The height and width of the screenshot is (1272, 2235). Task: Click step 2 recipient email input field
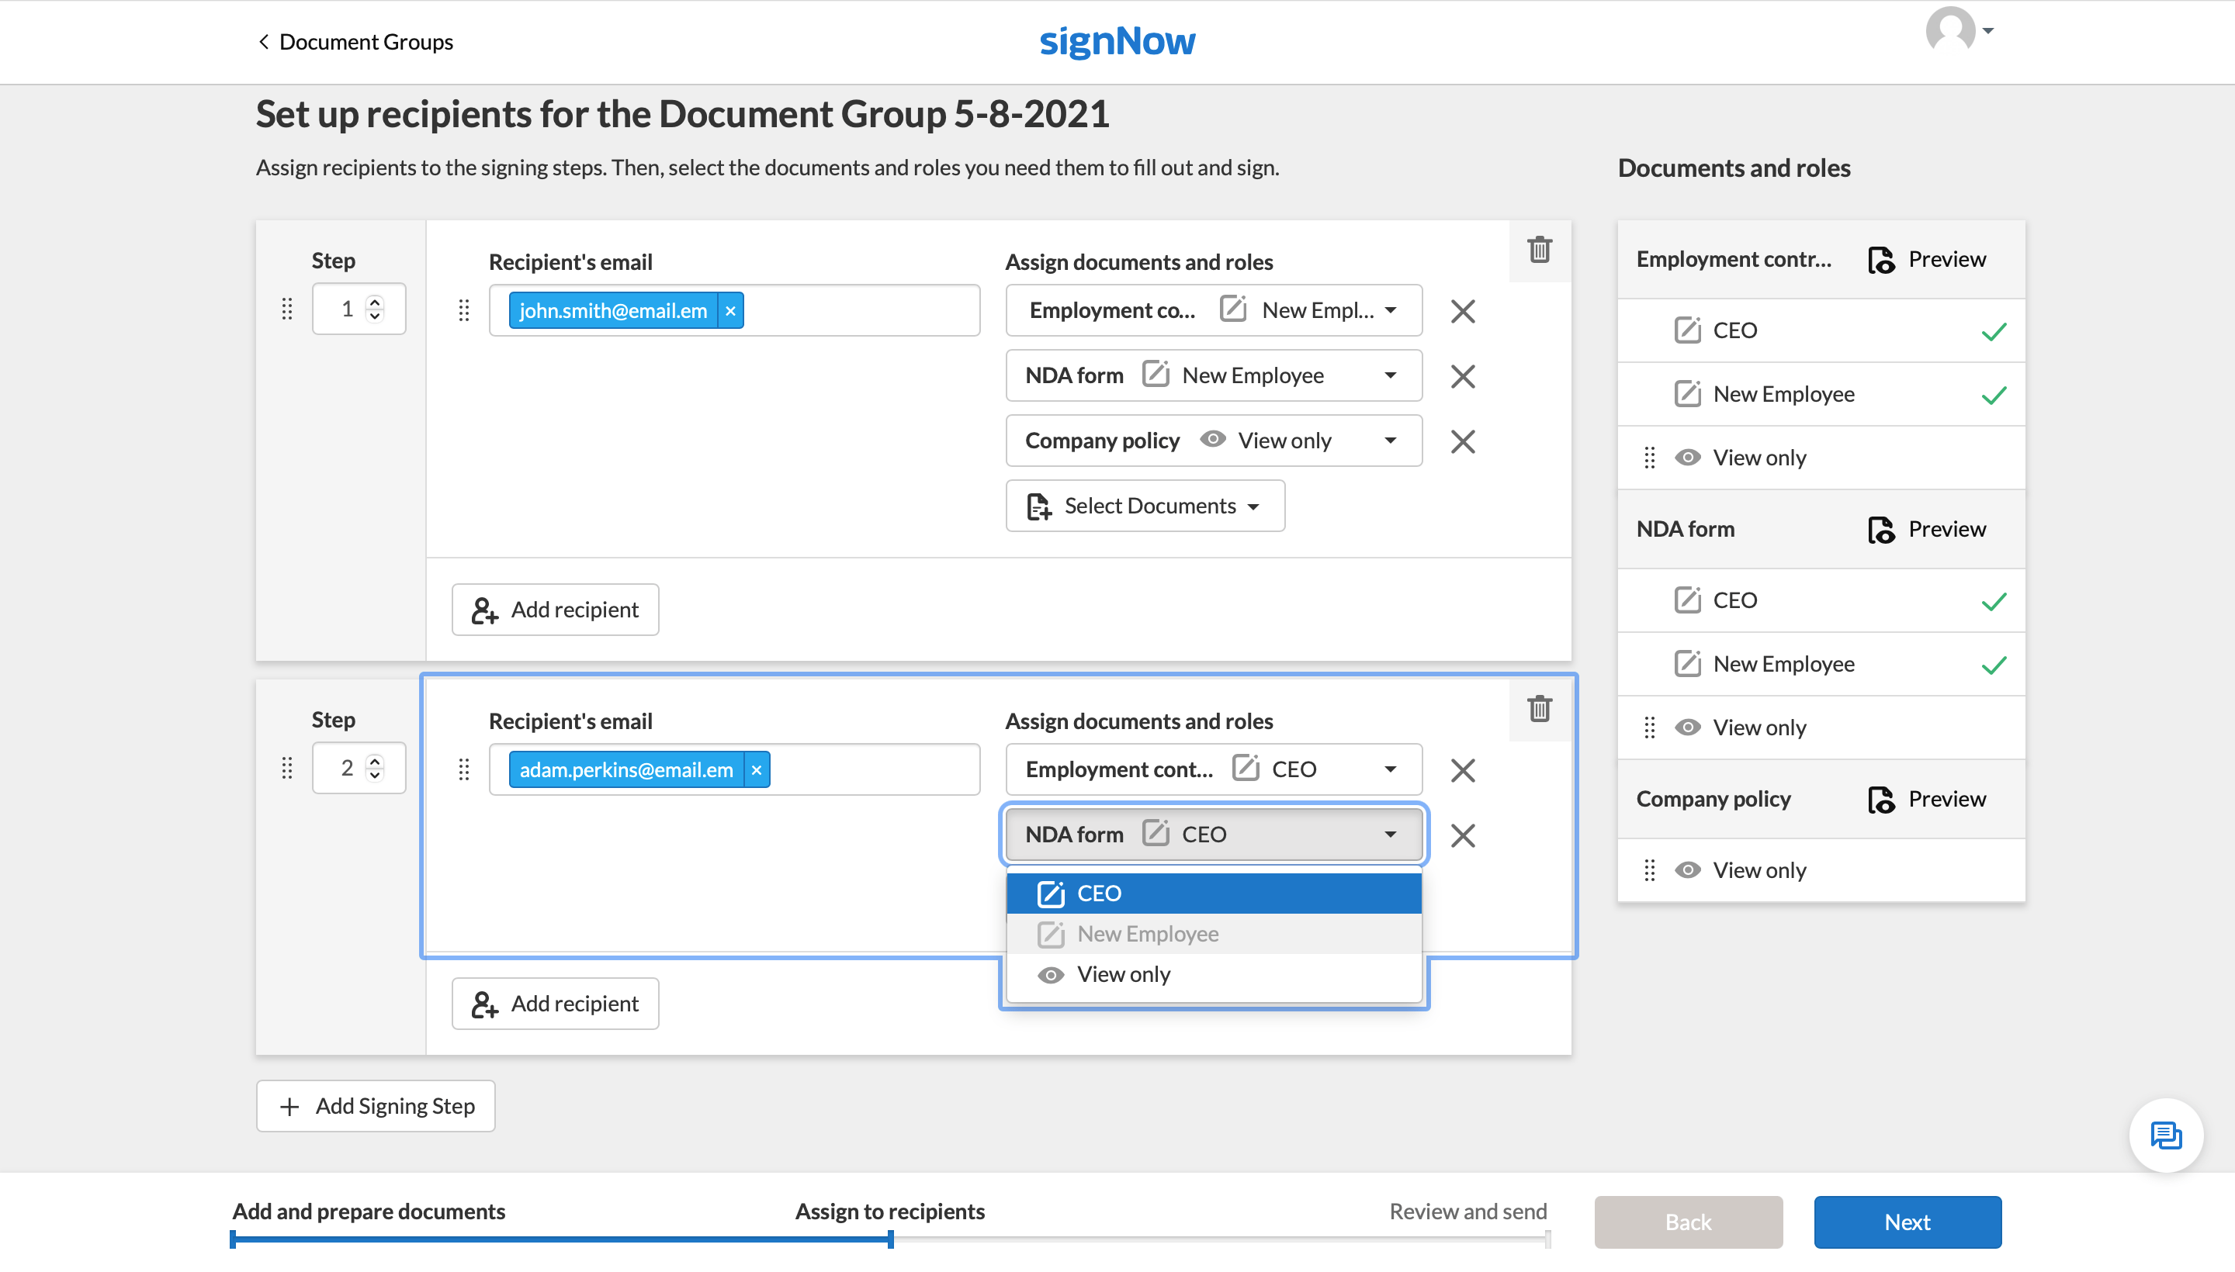[874, 769]
